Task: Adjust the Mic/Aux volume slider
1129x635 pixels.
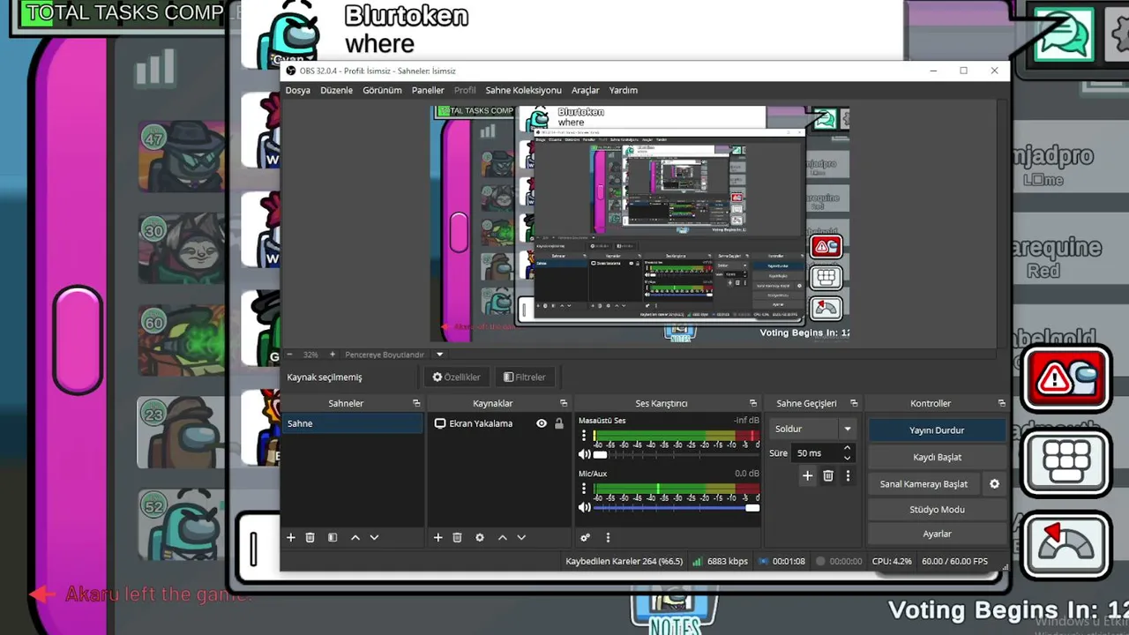Action: pyautogui.click(x=677, y=508)
